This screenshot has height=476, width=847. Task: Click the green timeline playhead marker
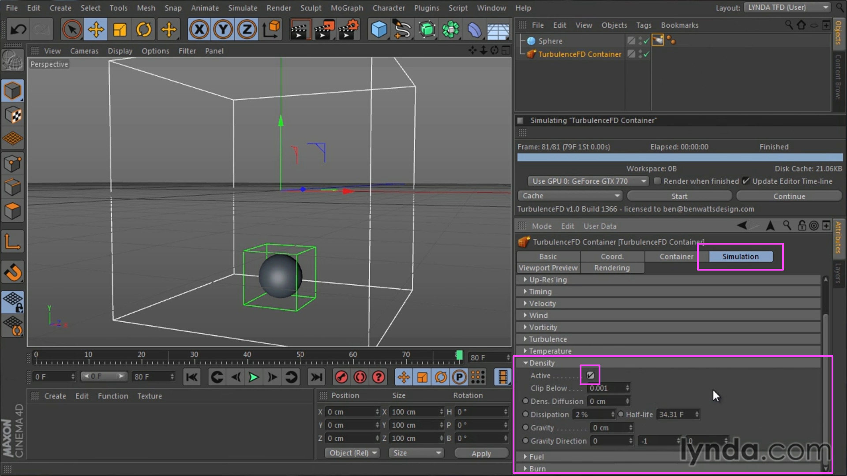pyautogui.click(x=459, y=355)
